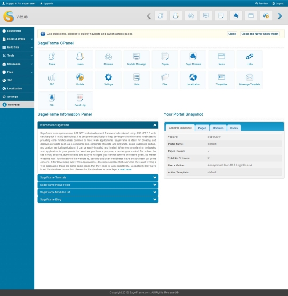Go to previous quick links with left arrow
Viewport: 288px width, 296px height.
point(149,16)
